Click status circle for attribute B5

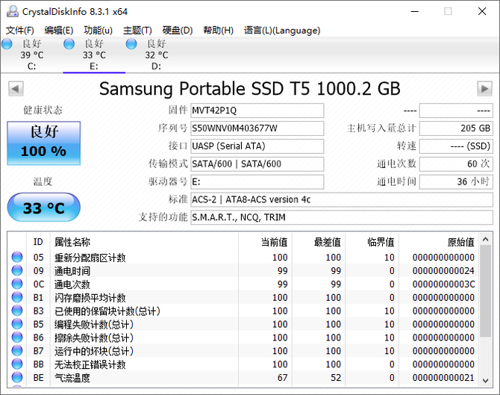coord(17,324)
